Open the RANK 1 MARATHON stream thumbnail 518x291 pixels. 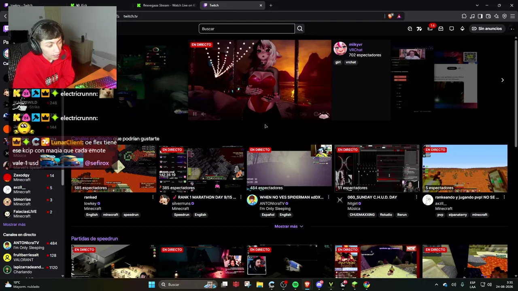point(202,169)
